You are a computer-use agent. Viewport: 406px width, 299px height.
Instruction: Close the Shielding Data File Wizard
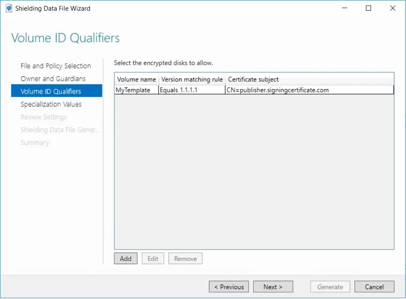(391, 8)
